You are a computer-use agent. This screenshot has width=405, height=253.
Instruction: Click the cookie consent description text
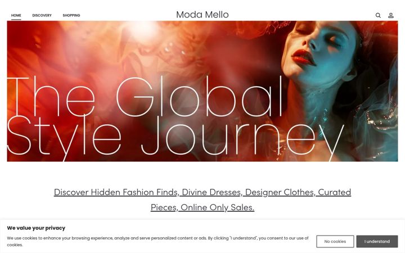coord(157,241)
